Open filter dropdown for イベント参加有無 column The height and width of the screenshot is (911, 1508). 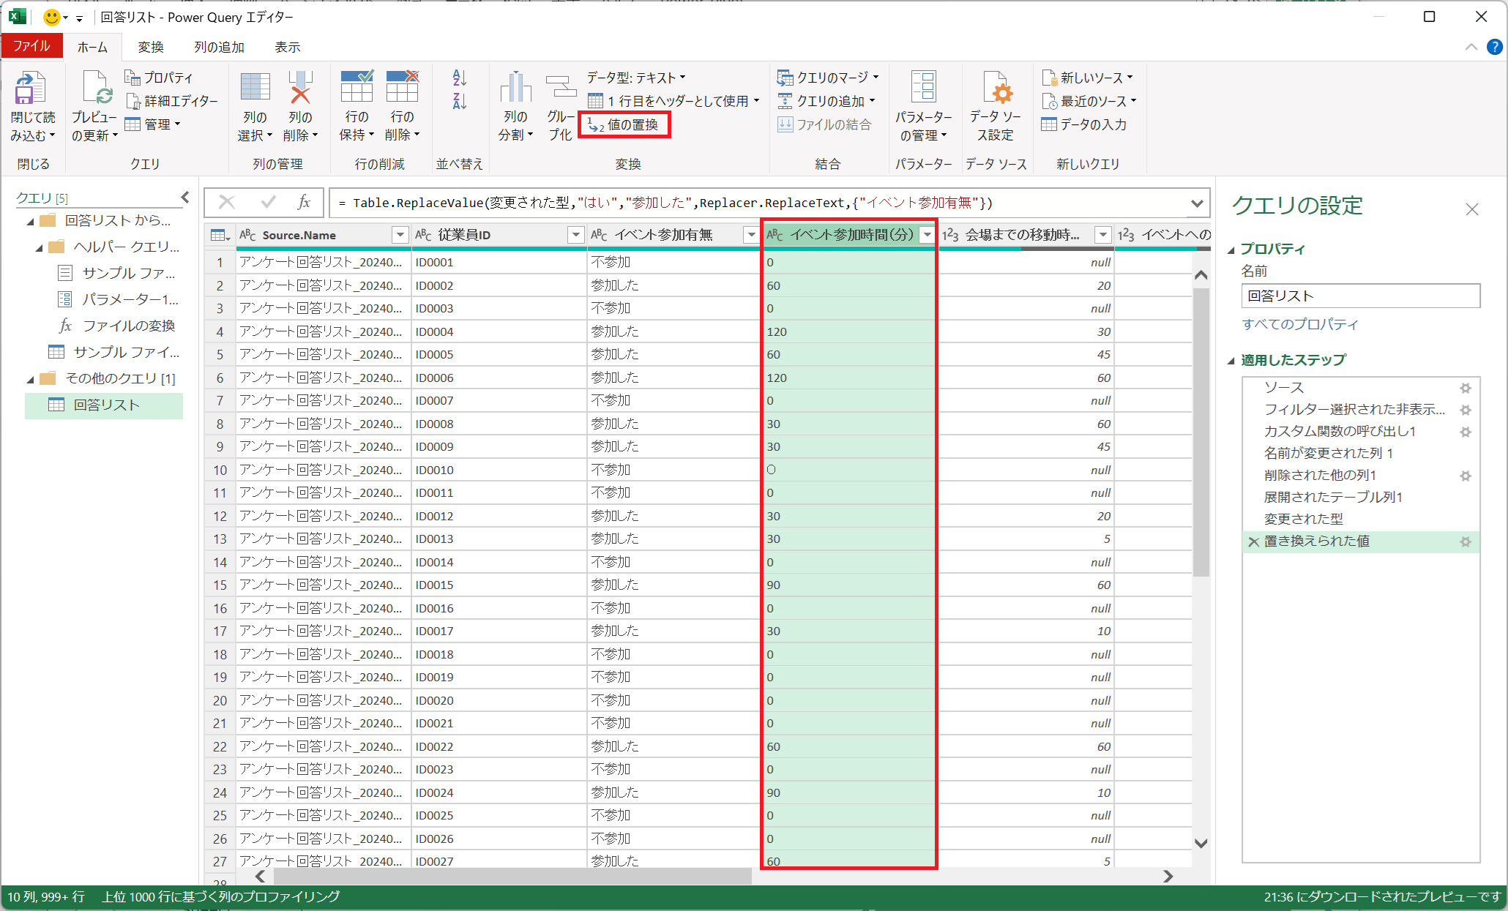[751, 235]
